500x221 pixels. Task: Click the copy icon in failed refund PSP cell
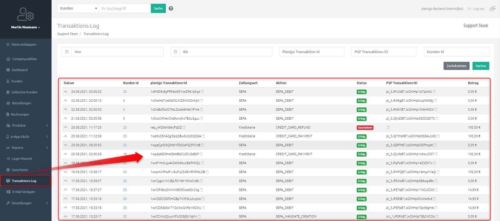(x=388, y=127)
